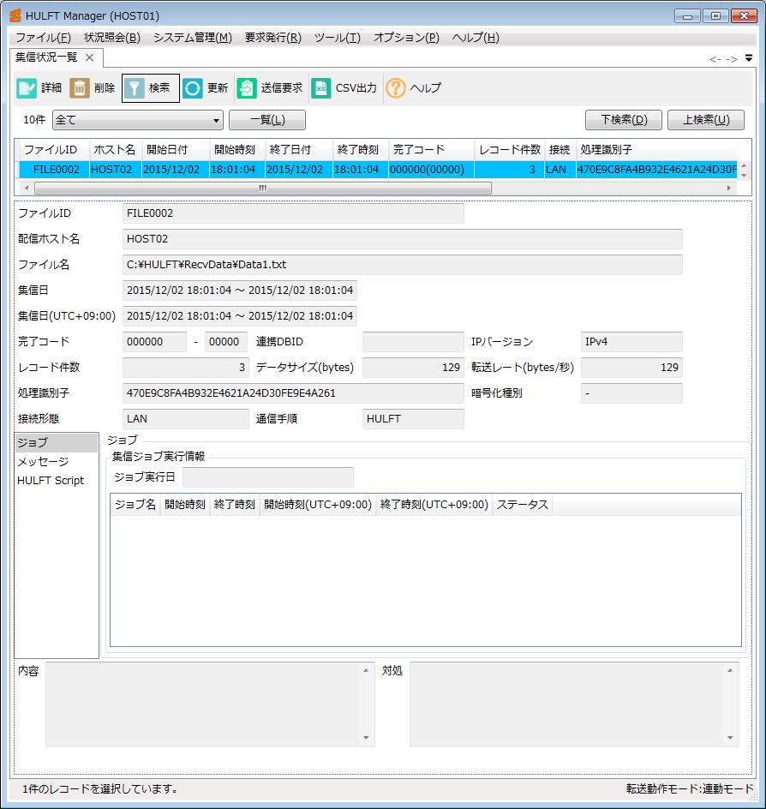Open the オプション(P) menu
Screen dimensions: 766x809
click(406, 38)
